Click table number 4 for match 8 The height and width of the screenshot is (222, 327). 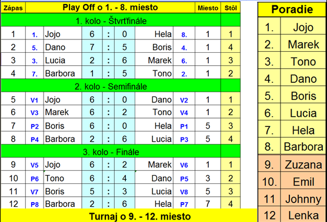[x=231, y=138]
